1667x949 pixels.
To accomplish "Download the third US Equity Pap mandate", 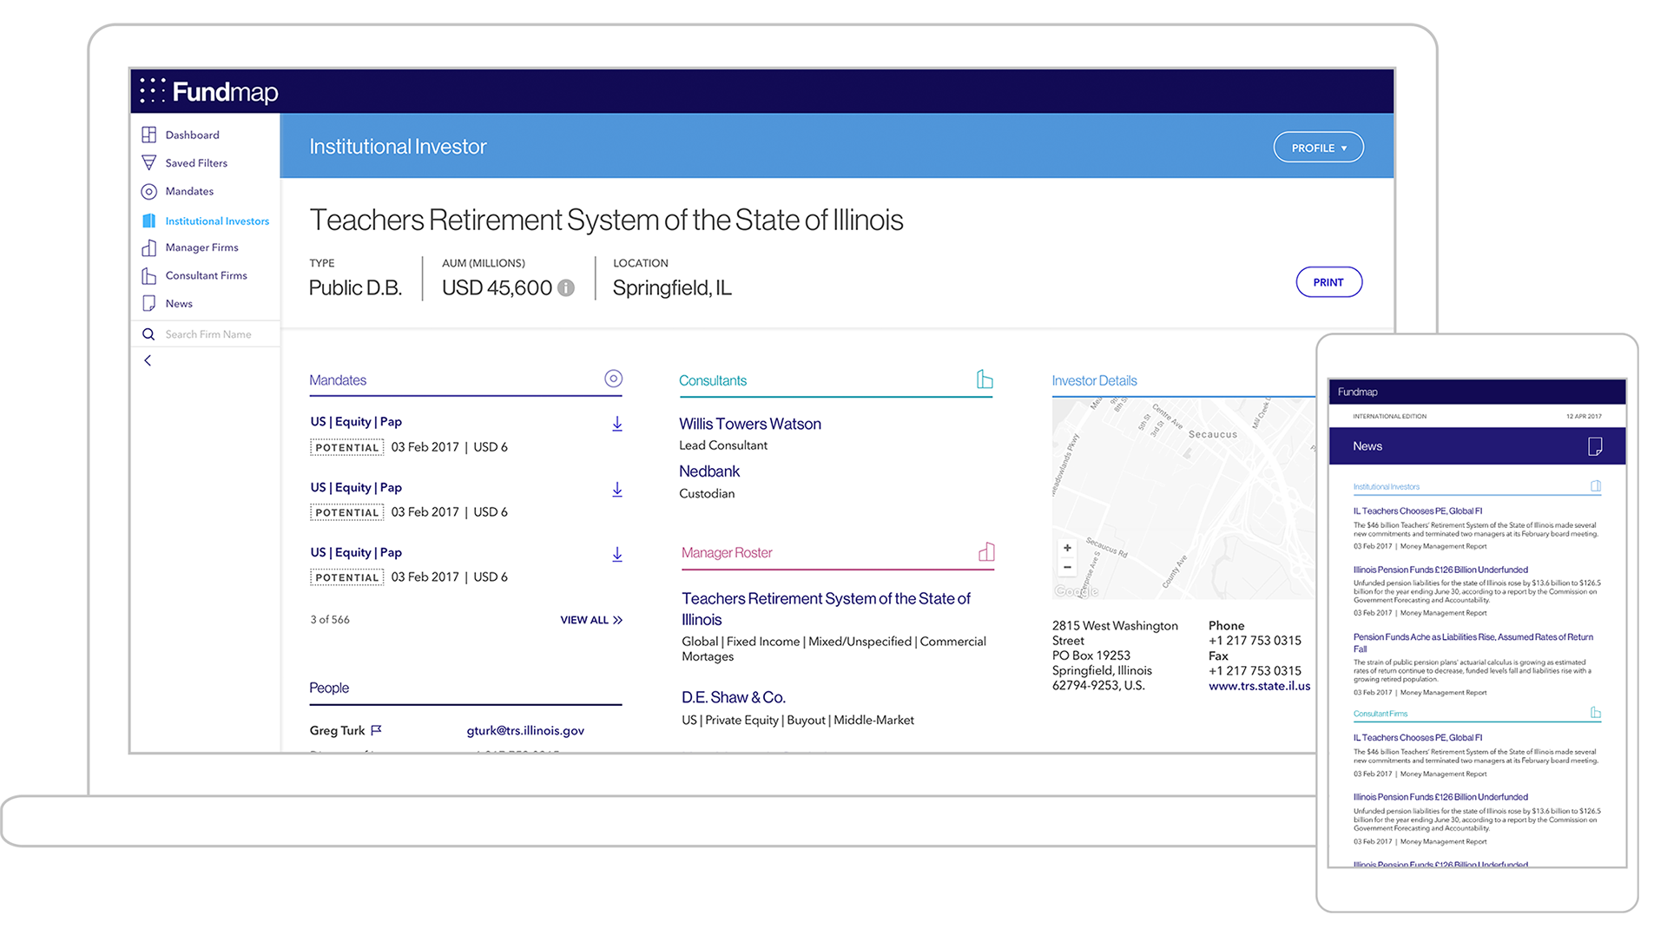I will tap(617, 554).
